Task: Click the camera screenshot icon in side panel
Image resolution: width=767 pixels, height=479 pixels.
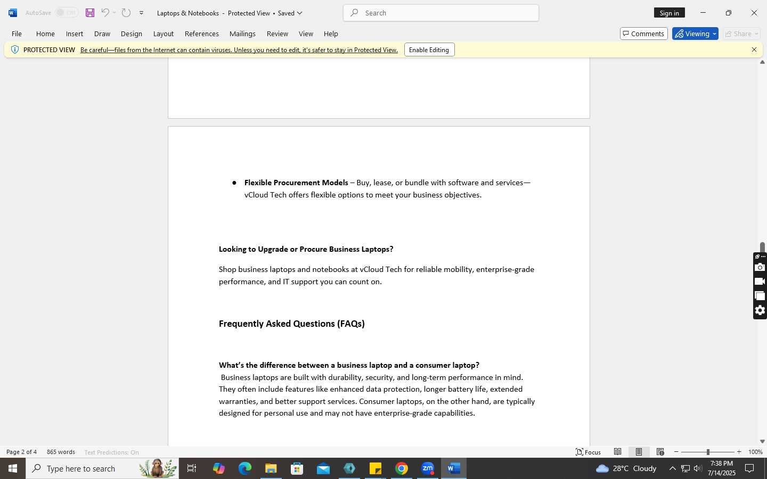Action: click(760, 267)
